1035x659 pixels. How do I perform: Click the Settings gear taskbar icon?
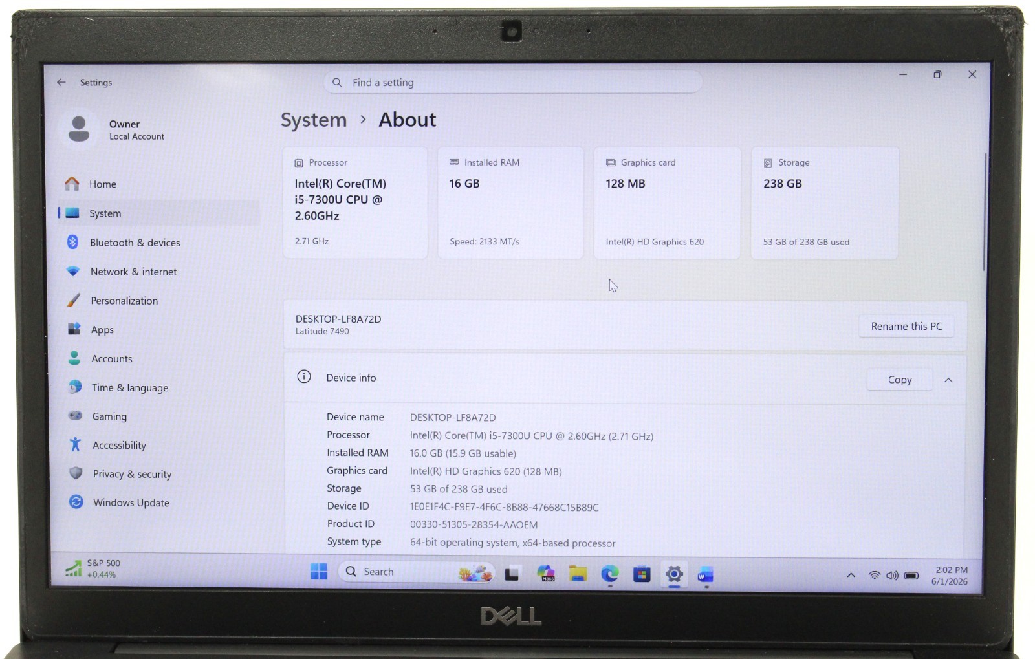[x=674, y=574]
